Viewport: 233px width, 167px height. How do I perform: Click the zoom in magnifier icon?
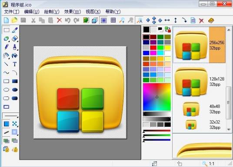tap(122, 20)
